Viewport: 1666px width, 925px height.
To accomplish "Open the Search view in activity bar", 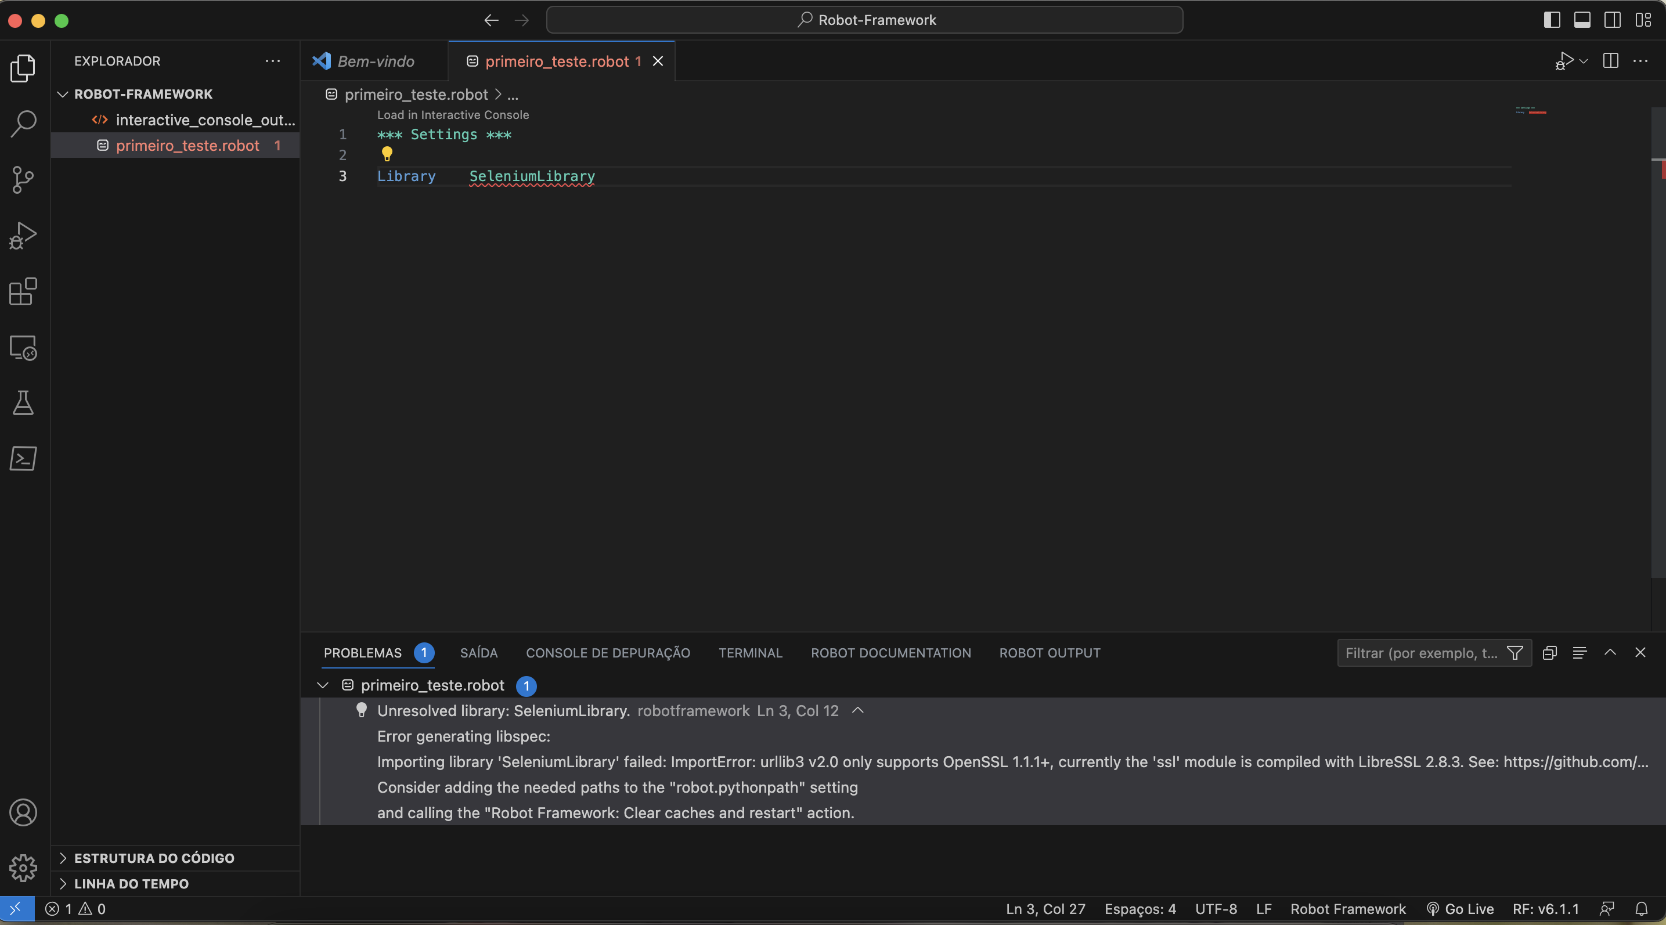I will pyautogui.click(x=23, y=124).
